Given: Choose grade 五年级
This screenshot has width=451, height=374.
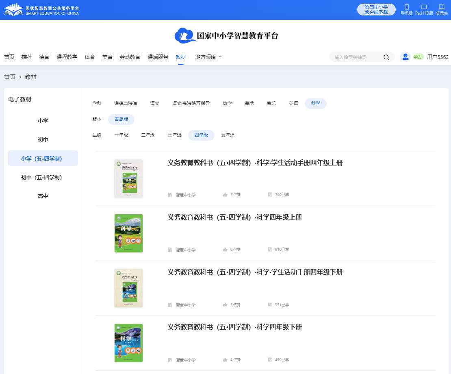Looking at the screenshot, I should click(x=228, y=135).
